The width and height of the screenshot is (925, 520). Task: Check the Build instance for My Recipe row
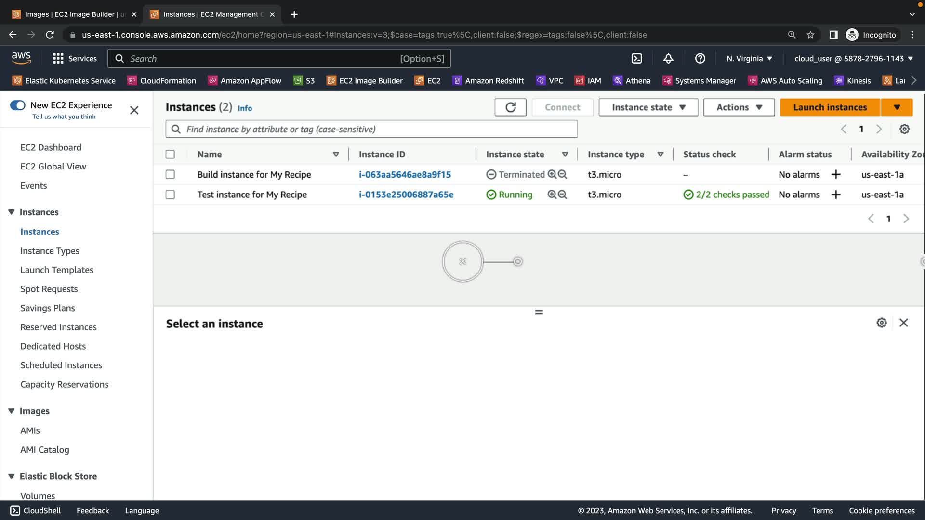(170, 174)
